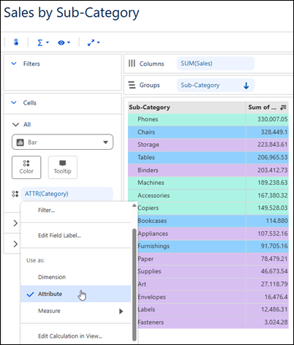294x345 pixels.
Task: Expand the first collapsed section below Cells
Action: (x=15, y=223)
